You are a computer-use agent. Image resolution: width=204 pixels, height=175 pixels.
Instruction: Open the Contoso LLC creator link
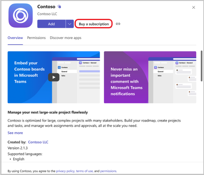[38, 142]
